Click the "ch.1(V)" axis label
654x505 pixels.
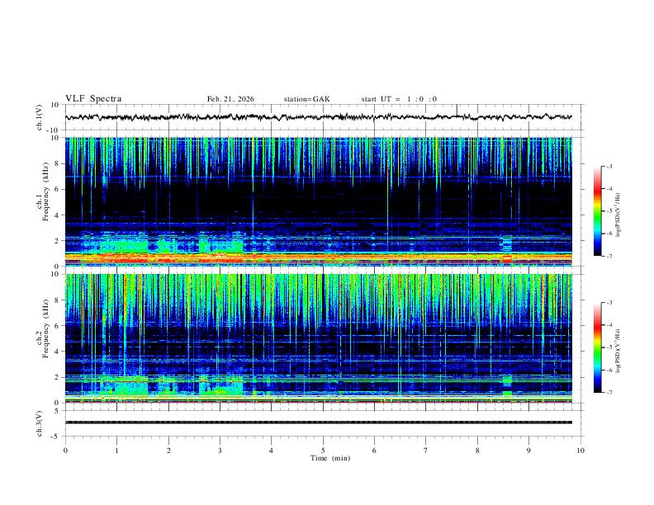(40, 117)
